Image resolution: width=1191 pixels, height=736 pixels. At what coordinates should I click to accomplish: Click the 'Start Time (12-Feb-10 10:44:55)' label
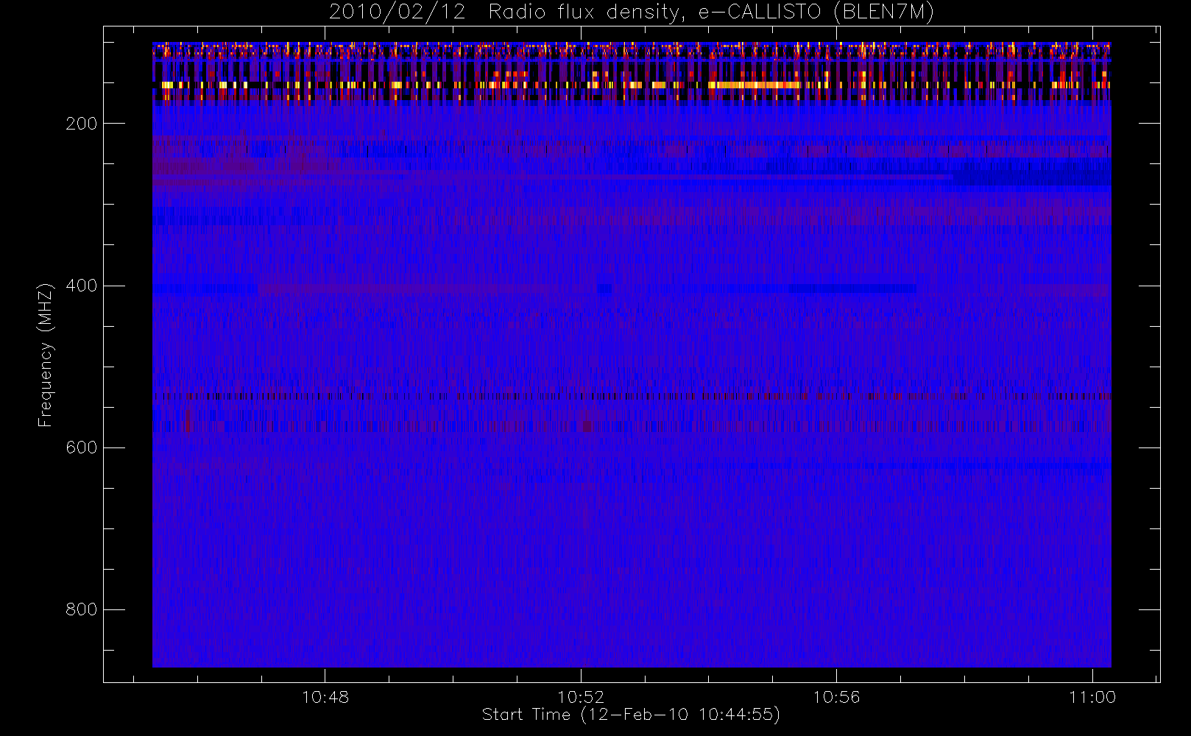click(631, 715)
